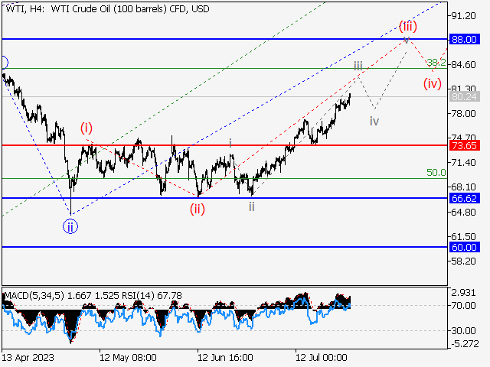Click the 12 Jul 00:00 date label
The height and width of the screenshot is (367, 490).
[322, 357]
